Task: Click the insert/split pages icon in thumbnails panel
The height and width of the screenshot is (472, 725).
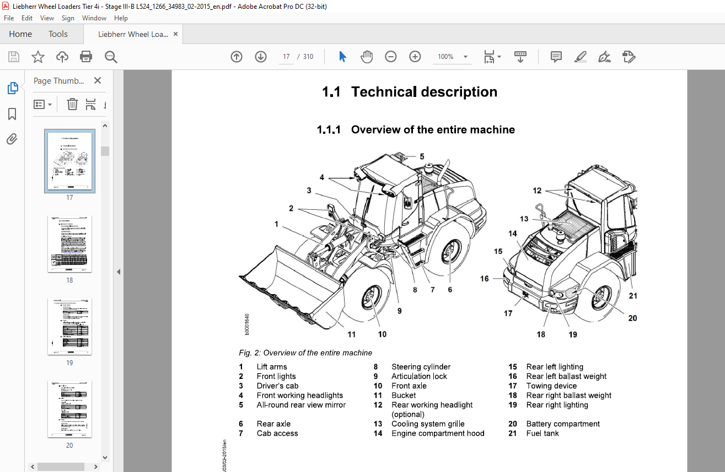Action: (x=91, y=104)
